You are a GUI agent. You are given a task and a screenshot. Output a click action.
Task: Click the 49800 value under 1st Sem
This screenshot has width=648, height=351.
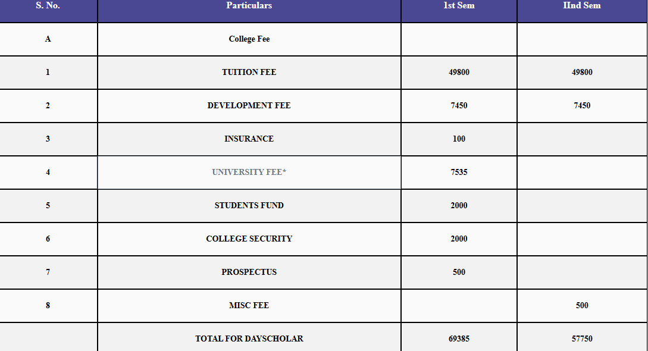click(459, 72)
